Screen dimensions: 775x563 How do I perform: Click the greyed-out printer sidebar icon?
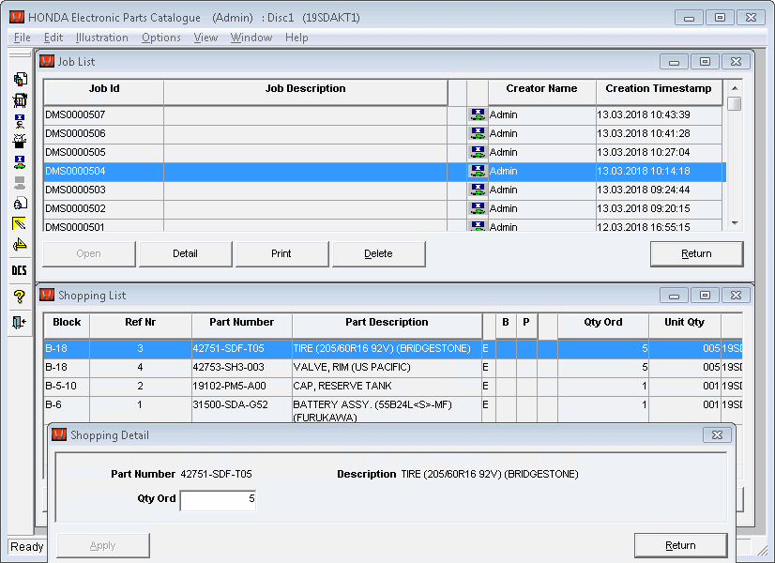20,183
